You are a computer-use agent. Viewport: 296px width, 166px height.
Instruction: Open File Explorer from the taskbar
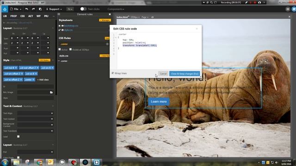pyautogui.click(x=17, y=162)
